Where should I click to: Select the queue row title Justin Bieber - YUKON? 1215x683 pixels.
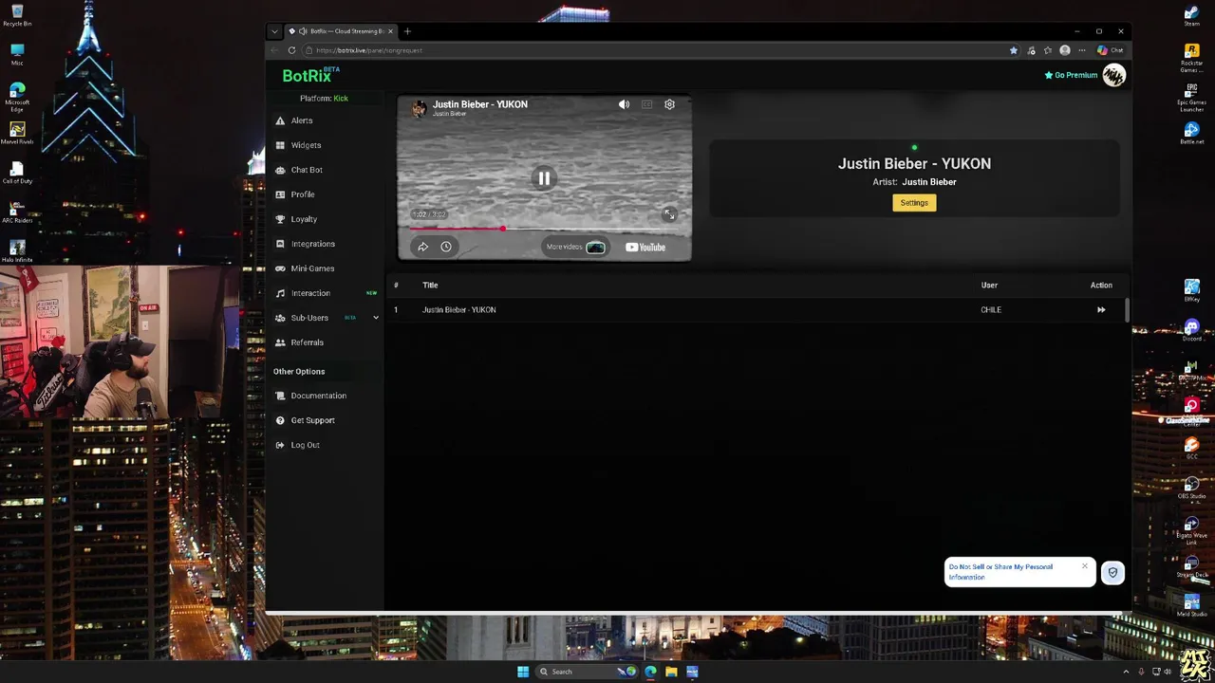[x=458, y=309]
